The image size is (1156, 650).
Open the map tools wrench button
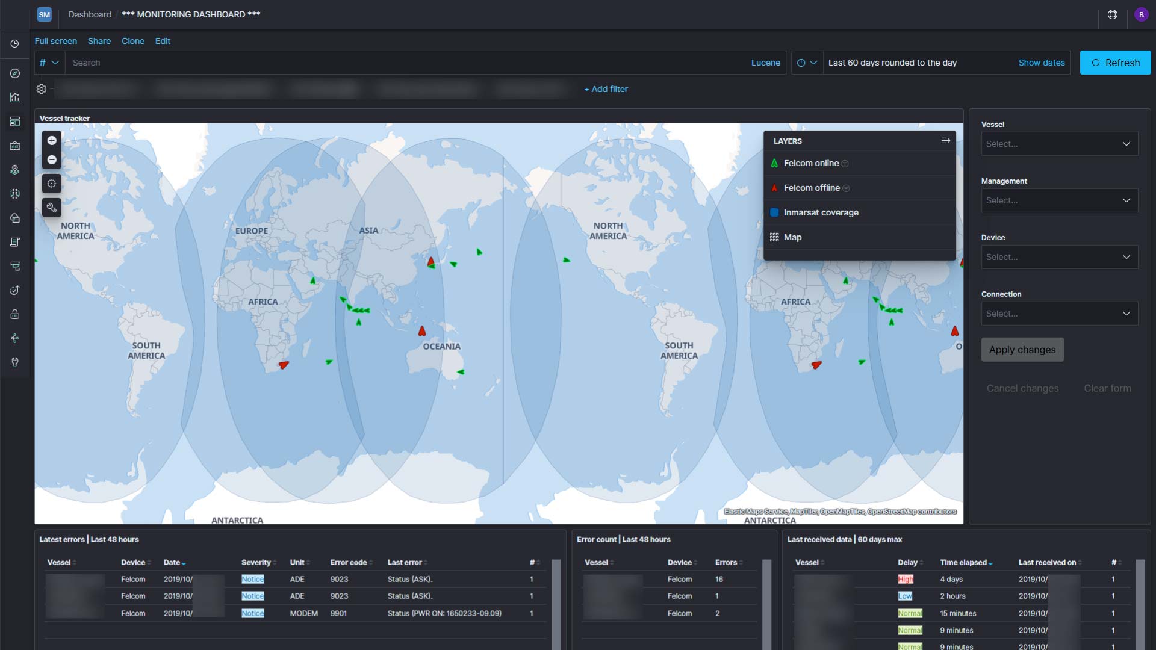pyautogui.click(x=52, y=208)
